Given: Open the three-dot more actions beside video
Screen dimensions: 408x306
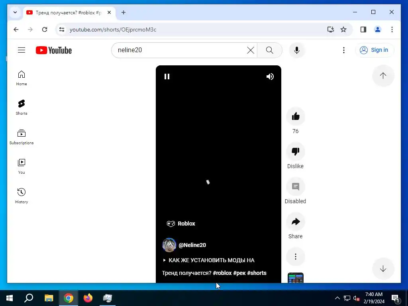Looking at the screenshot, I should (296, 257).
